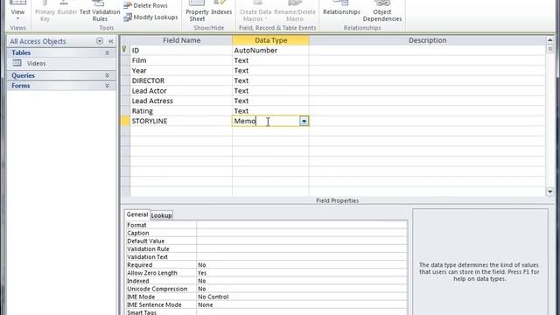560x315 pixels.
Task: Click Create Data Macros
Action: pos(255,11)
